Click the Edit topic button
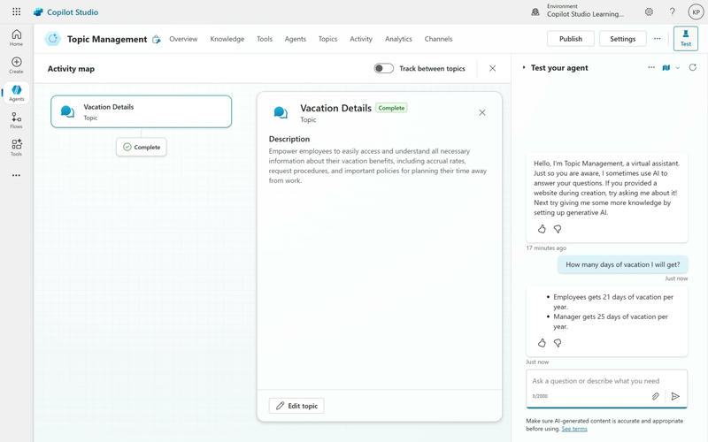 click(296, 406)
